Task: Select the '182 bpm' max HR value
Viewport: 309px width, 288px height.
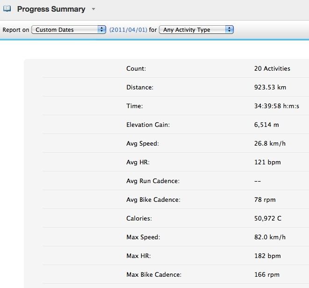Action: click(x=267, y=256)
